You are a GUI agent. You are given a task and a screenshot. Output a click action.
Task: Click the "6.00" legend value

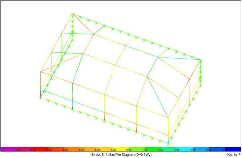225,150
